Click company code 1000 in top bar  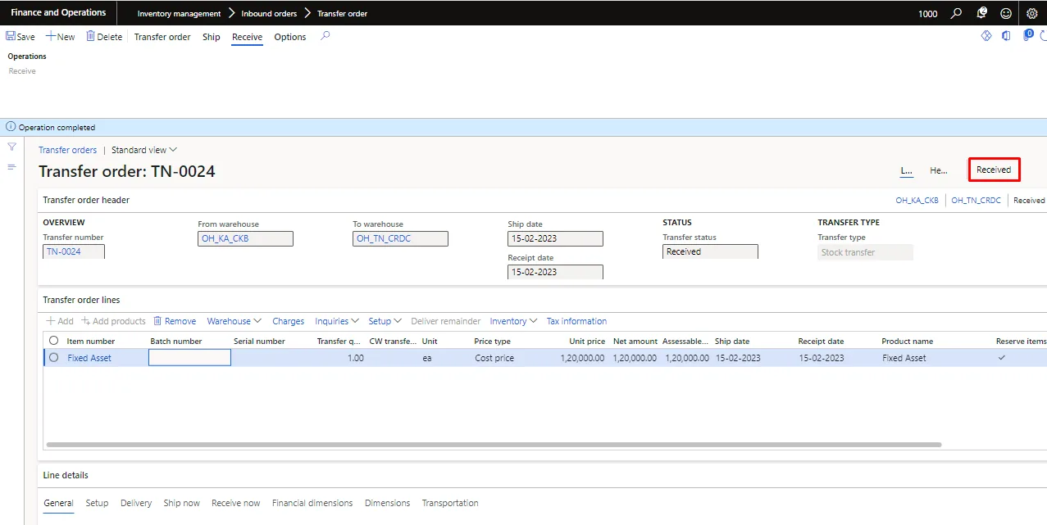click(927, 14)
